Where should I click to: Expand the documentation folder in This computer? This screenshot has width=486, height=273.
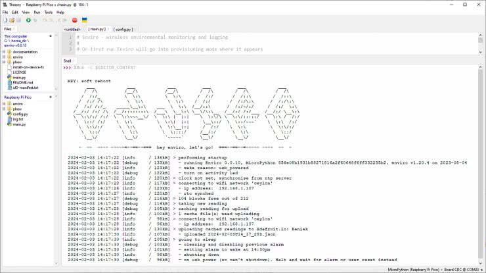click(x=4, y=51)
